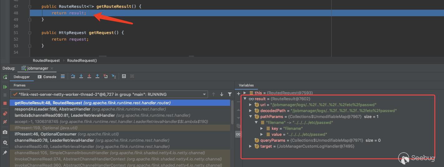This screenshot has width=444, height=167.
Task: Toggle Mute Breakpoints in debug sidebar
Action: point(5,122)
